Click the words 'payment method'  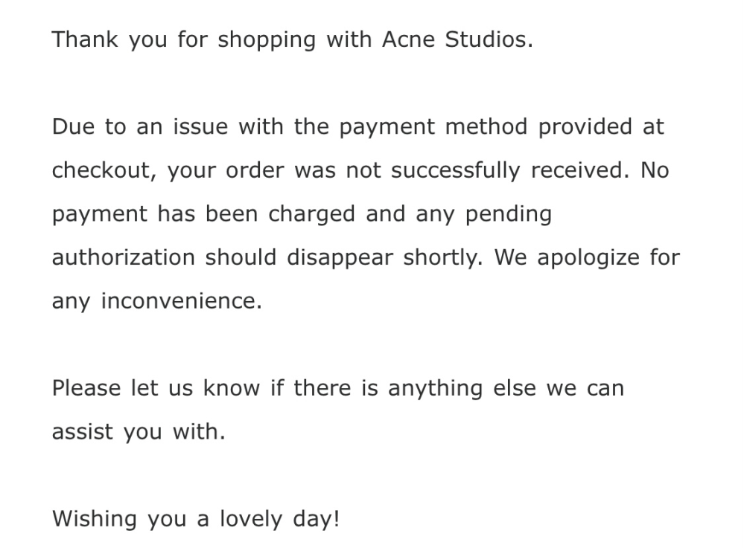pyautogui.click(x=433, y=128)
